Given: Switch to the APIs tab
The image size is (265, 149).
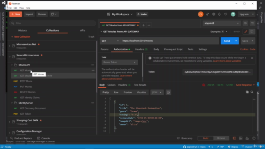Looking at the screenshot, I should click(x=83, y=30).
